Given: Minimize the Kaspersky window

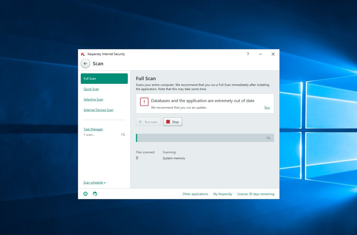Looking at the screenshot, I should 261,54.
